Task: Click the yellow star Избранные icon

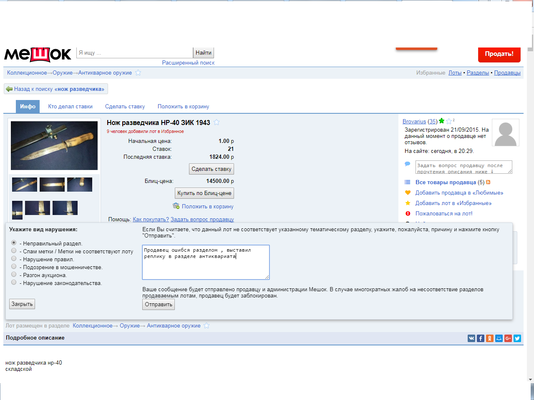Action: point(408,203)
